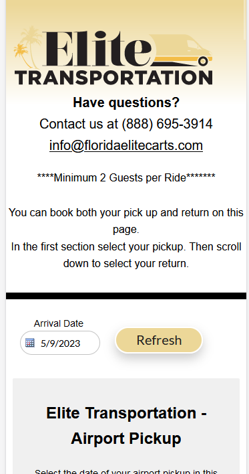This screenshot has width=249, height=474.
Task: Click the Arrival Date label
Action: tap(59, 323)
